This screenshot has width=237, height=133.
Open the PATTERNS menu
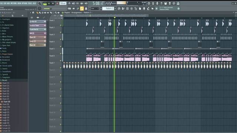[13, 3]
